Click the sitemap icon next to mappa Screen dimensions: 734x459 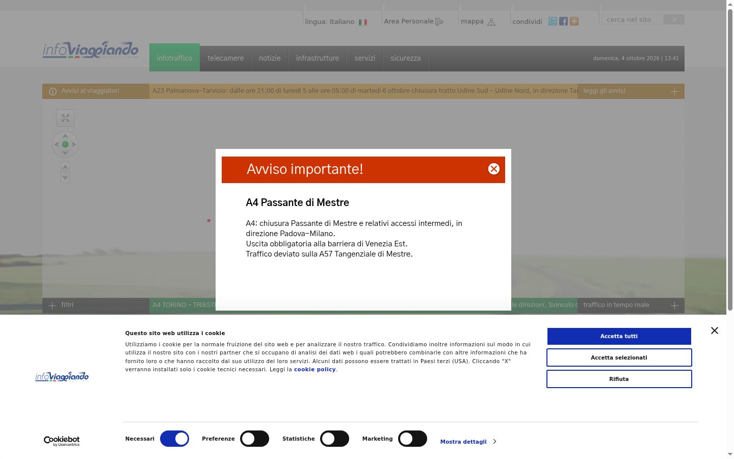pos(491,22)
